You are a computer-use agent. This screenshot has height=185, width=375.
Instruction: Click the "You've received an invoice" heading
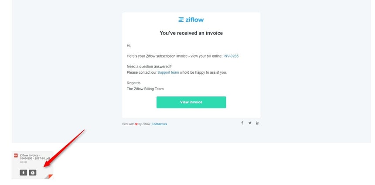[191, 33]
